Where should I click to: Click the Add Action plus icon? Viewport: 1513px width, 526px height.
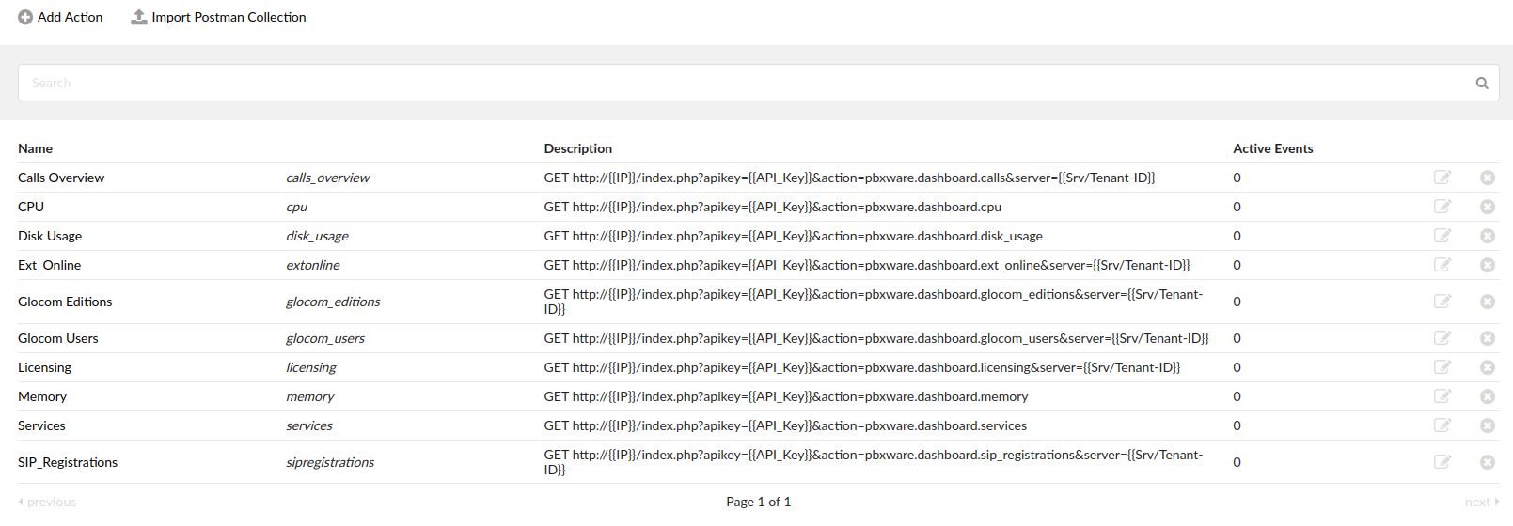[25, 17]
